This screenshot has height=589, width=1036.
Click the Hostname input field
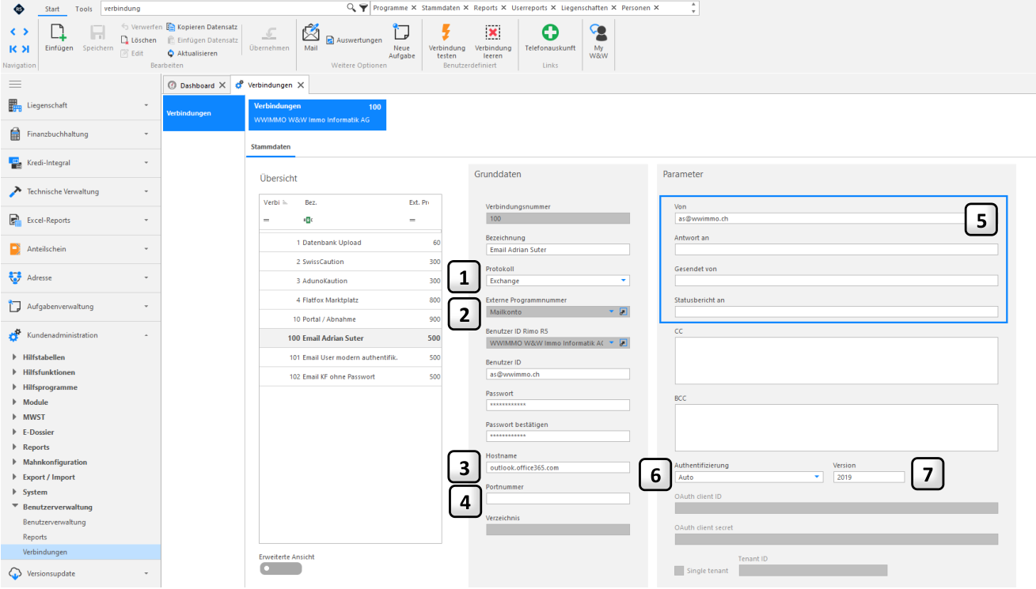tap(558, 468)
